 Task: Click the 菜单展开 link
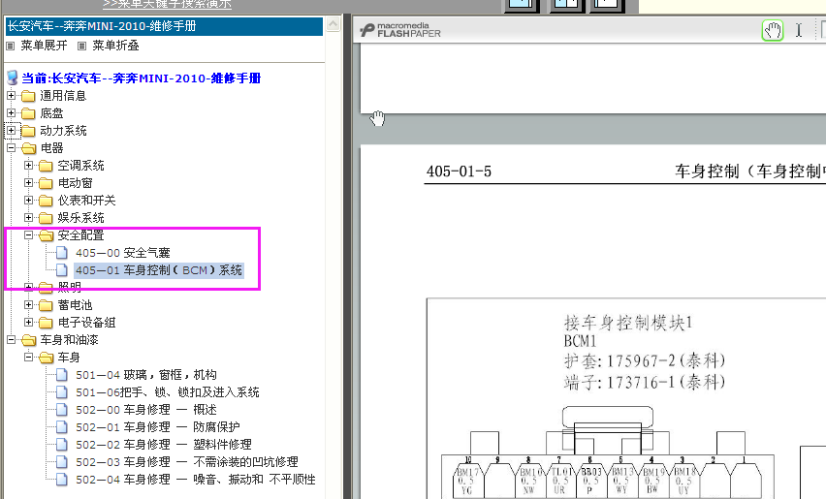44,46
